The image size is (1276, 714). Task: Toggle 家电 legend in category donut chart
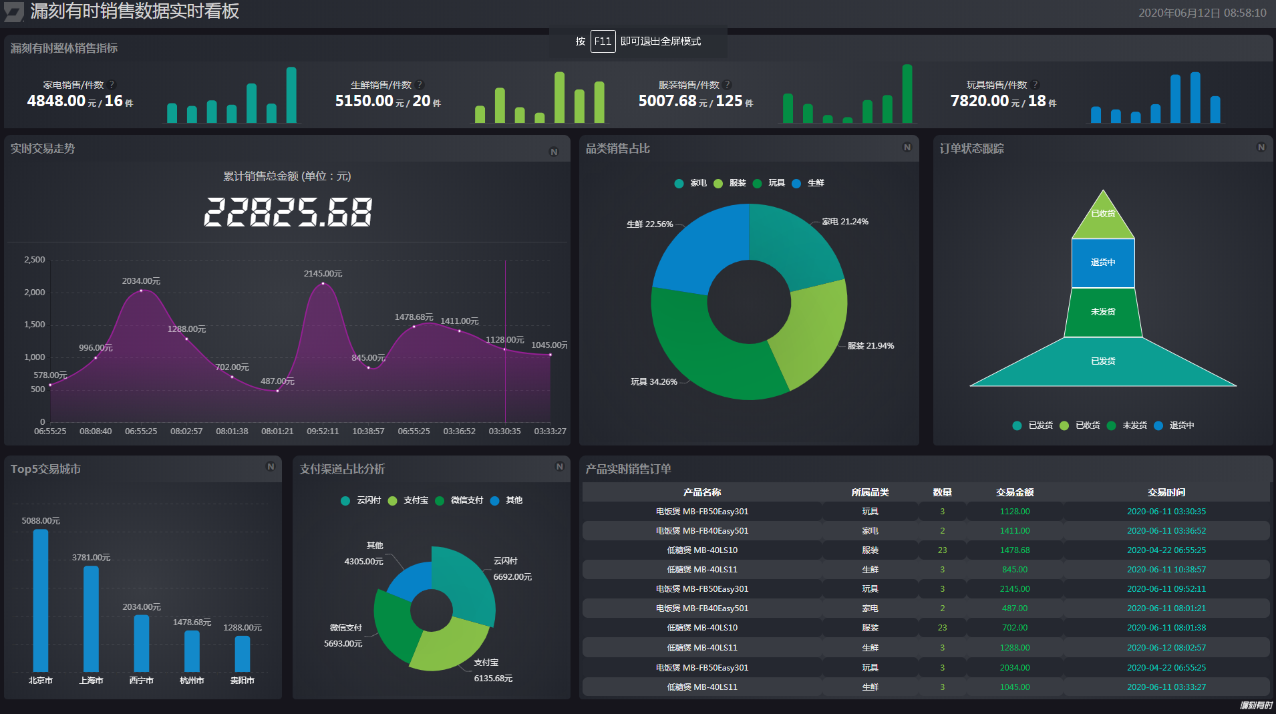691,183
